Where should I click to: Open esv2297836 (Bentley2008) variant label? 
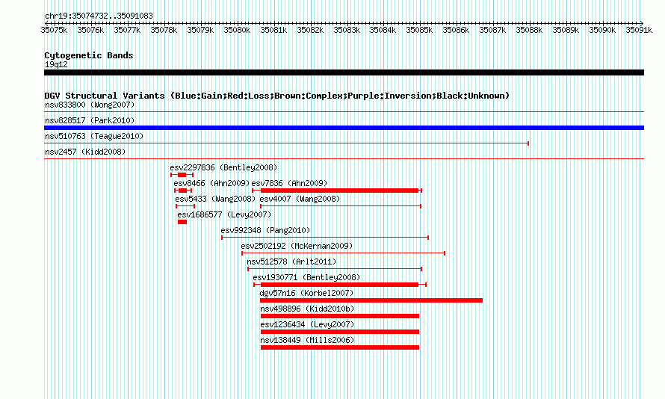(223, 167)
